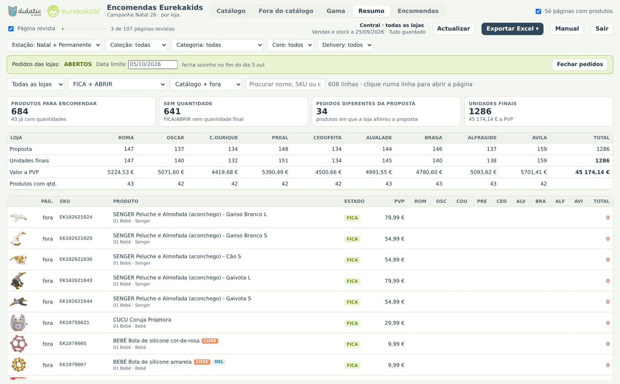Click the ALVALADE store column header

coord(379,138)
